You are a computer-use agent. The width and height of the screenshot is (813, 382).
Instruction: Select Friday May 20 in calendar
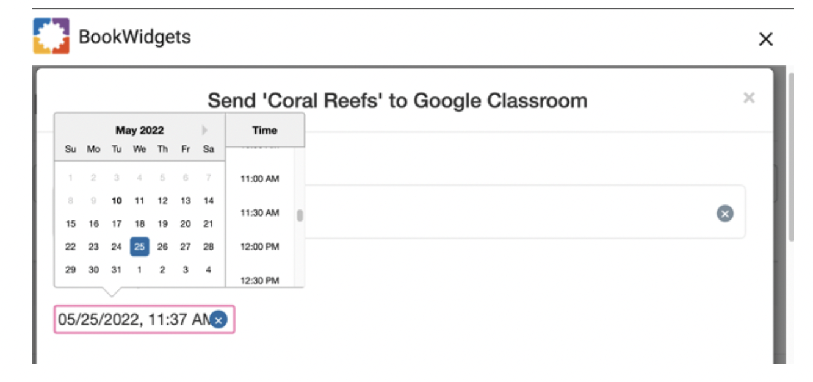point(186,224)
